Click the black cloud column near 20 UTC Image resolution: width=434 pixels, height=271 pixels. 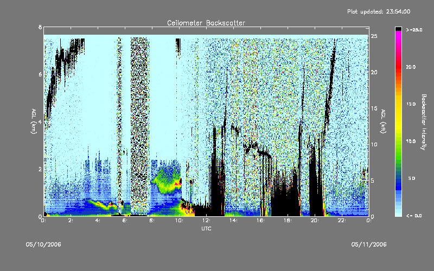pyautogui.click(x=316, y=183)
